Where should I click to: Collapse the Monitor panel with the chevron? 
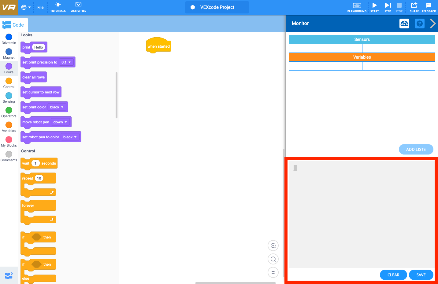tap(433, 23)
